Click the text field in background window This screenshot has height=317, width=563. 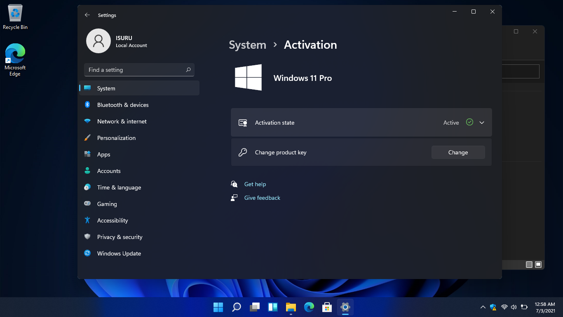tap(521, 71)
